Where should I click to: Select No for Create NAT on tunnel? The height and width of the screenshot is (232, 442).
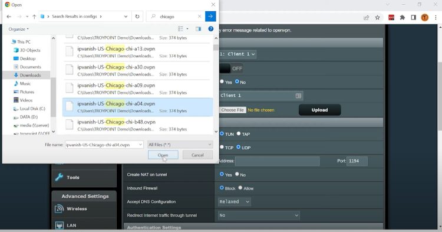tap(237, 174)
